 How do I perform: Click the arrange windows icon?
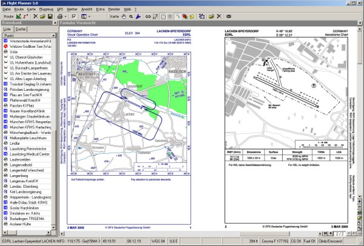pyautogui.click(x=201, y=16)
